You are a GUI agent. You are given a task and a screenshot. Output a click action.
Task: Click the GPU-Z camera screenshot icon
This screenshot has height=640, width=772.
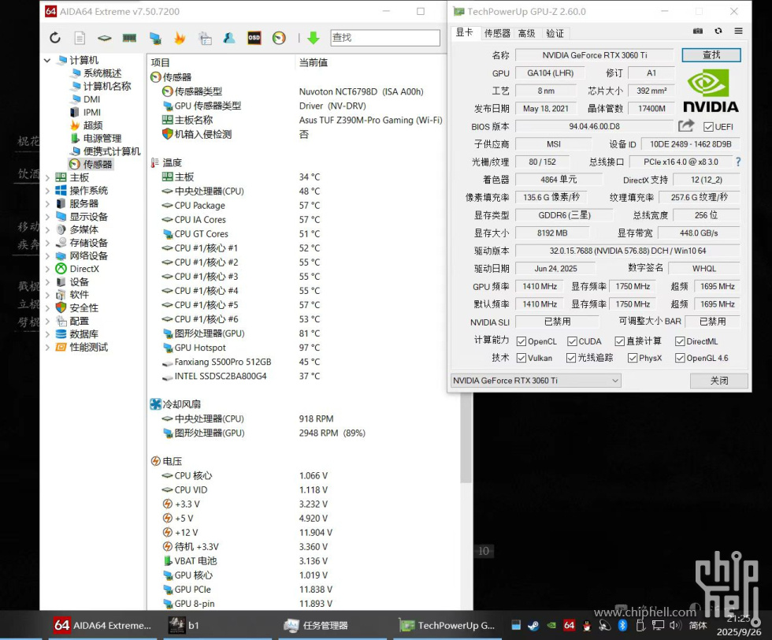(x=697, y=32)
